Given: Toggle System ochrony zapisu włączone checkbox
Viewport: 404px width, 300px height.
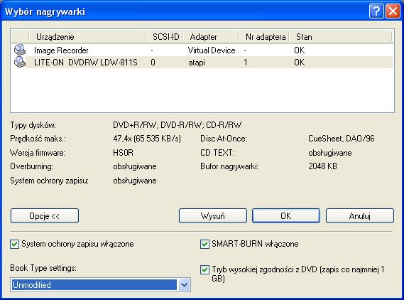Looking at the screenshot, I should coord(15,244).
